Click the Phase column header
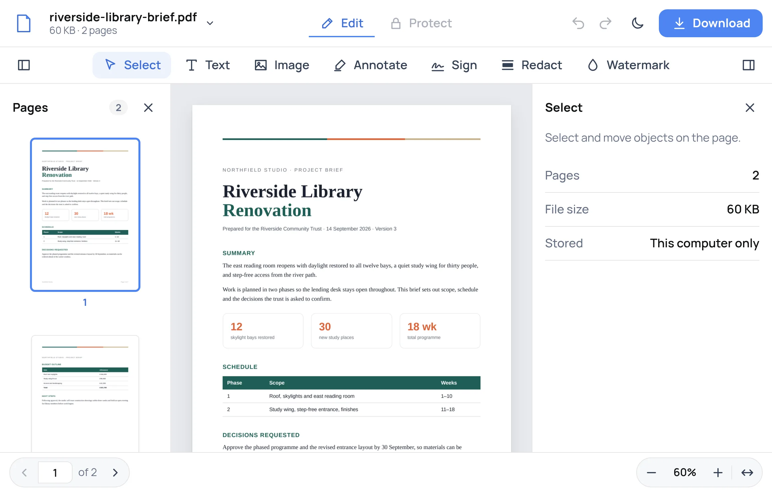Viewport: 772px width, 492px height. coord(235,383)
